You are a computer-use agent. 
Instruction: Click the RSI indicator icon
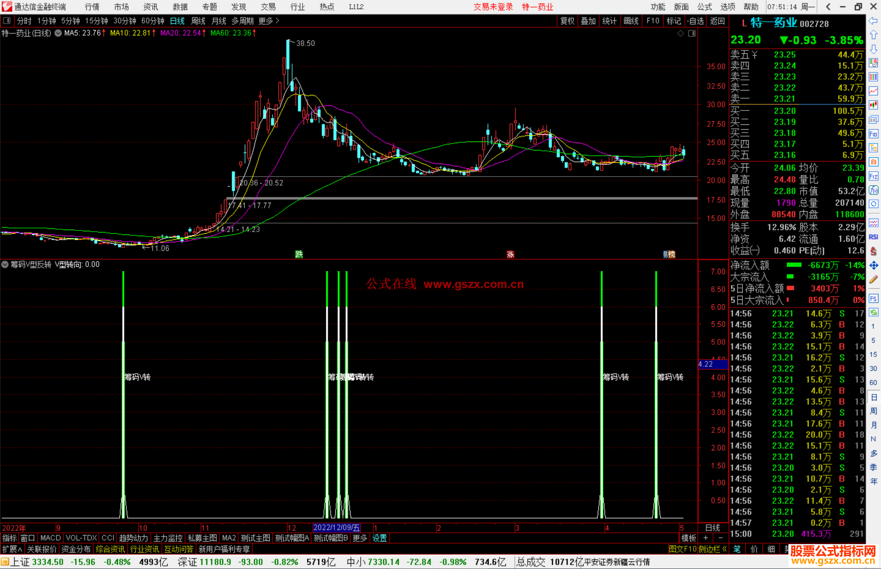pos(873,237)
